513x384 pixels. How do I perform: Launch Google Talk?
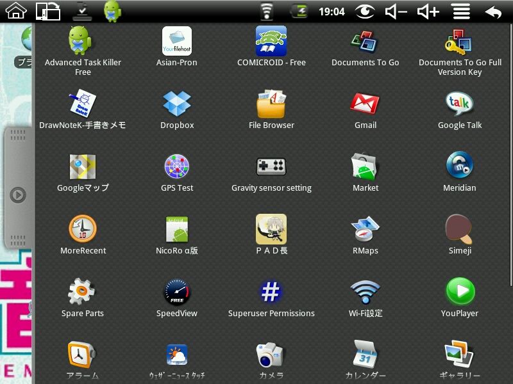(460, 109)
